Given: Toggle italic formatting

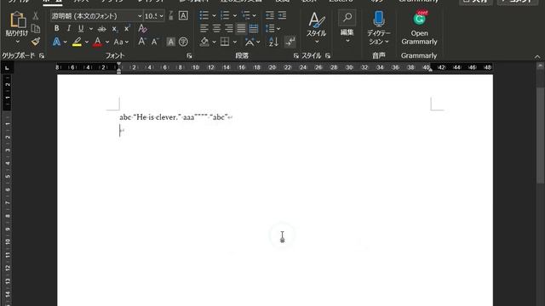Looking at the screenshot, I should point(68,28).
